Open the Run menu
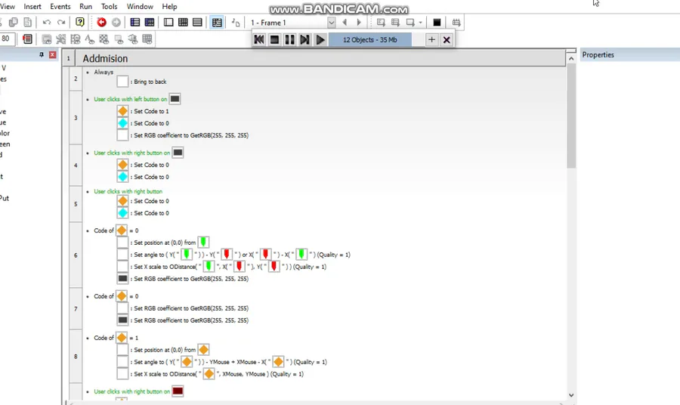The width and height of the screenshot is (680, 405). coord(86,7)
